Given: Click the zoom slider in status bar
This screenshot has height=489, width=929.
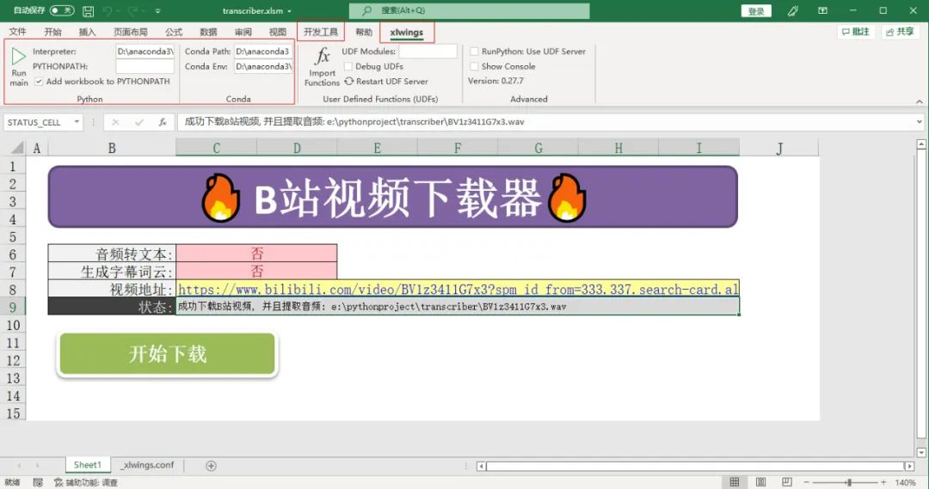Looking at the screenshot, I should pyautogui.click(x=849, y=482).
